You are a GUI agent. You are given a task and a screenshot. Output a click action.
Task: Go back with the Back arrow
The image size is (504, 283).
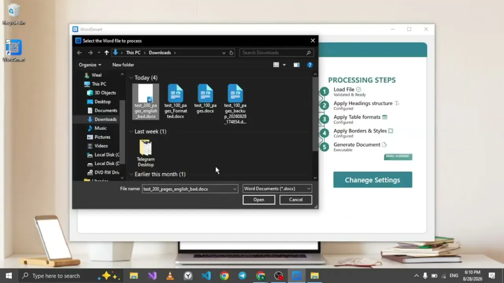[x=80, y=53]
